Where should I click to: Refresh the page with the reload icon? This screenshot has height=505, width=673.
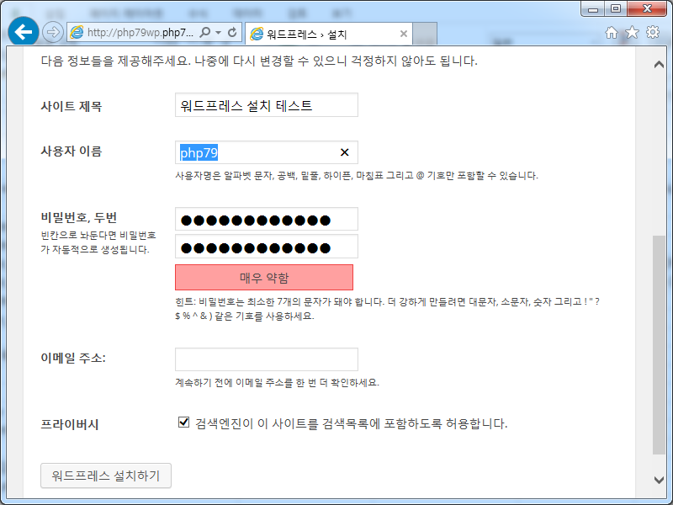click(x=232, y=32)
